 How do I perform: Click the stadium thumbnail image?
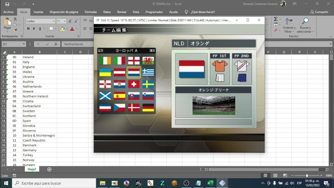[x=214, y=105]
